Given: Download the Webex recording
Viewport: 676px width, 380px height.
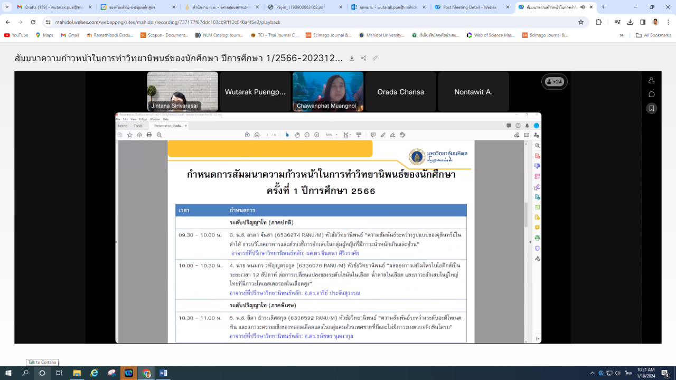Looking at the screenshot, I should point(352,58).
